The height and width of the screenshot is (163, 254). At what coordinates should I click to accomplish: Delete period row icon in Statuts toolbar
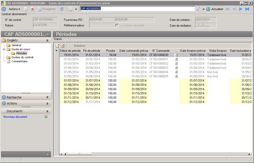63,46
